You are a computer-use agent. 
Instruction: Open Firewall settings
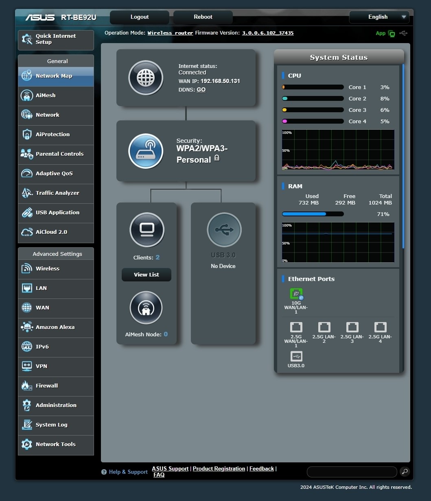(x=56, y=386)
